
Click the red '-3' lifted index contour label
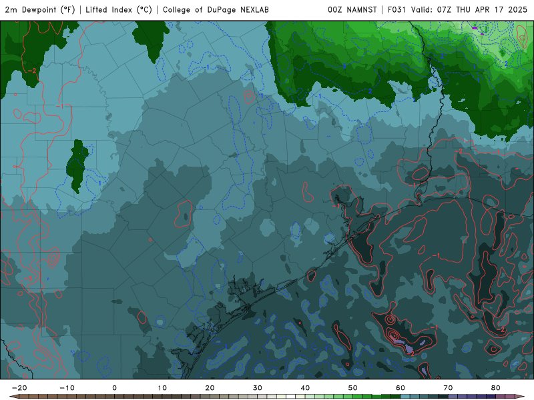[28, 279]
